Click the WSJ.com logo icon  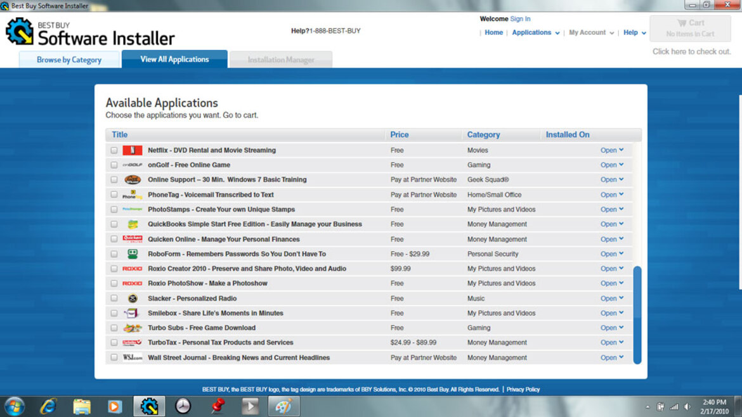point(132,357)
